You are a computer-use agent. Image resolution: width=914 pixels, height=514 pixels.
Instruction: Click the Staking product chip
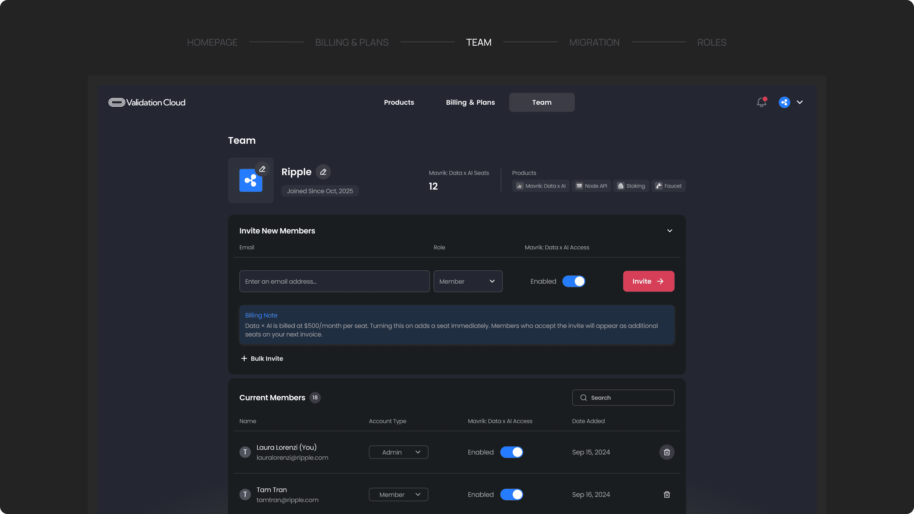click(631, 186)
